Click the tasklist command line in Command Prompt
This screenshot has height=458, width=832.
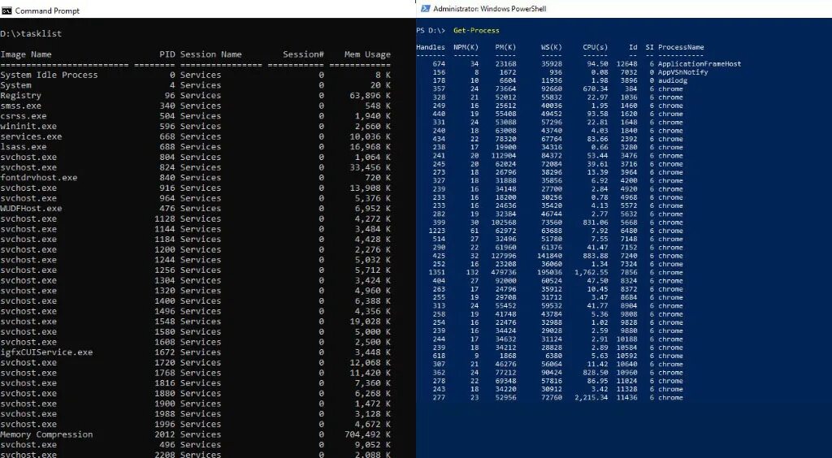point(31,33)
